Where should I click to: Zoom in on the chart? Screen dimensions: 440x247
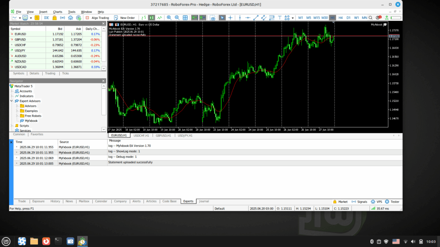click(169, 17)
